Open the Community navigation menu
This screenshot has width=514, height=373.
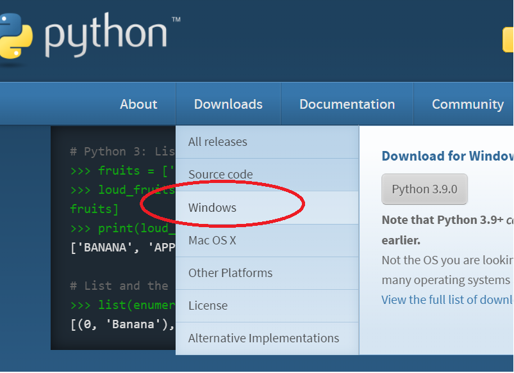[467, 104]
